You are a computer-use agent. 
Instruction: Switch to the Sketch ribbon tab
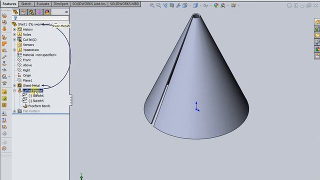tap(26, 4)
